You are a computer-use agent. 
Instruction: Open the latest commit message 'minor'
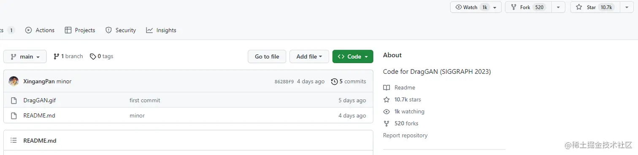(64, 82)
